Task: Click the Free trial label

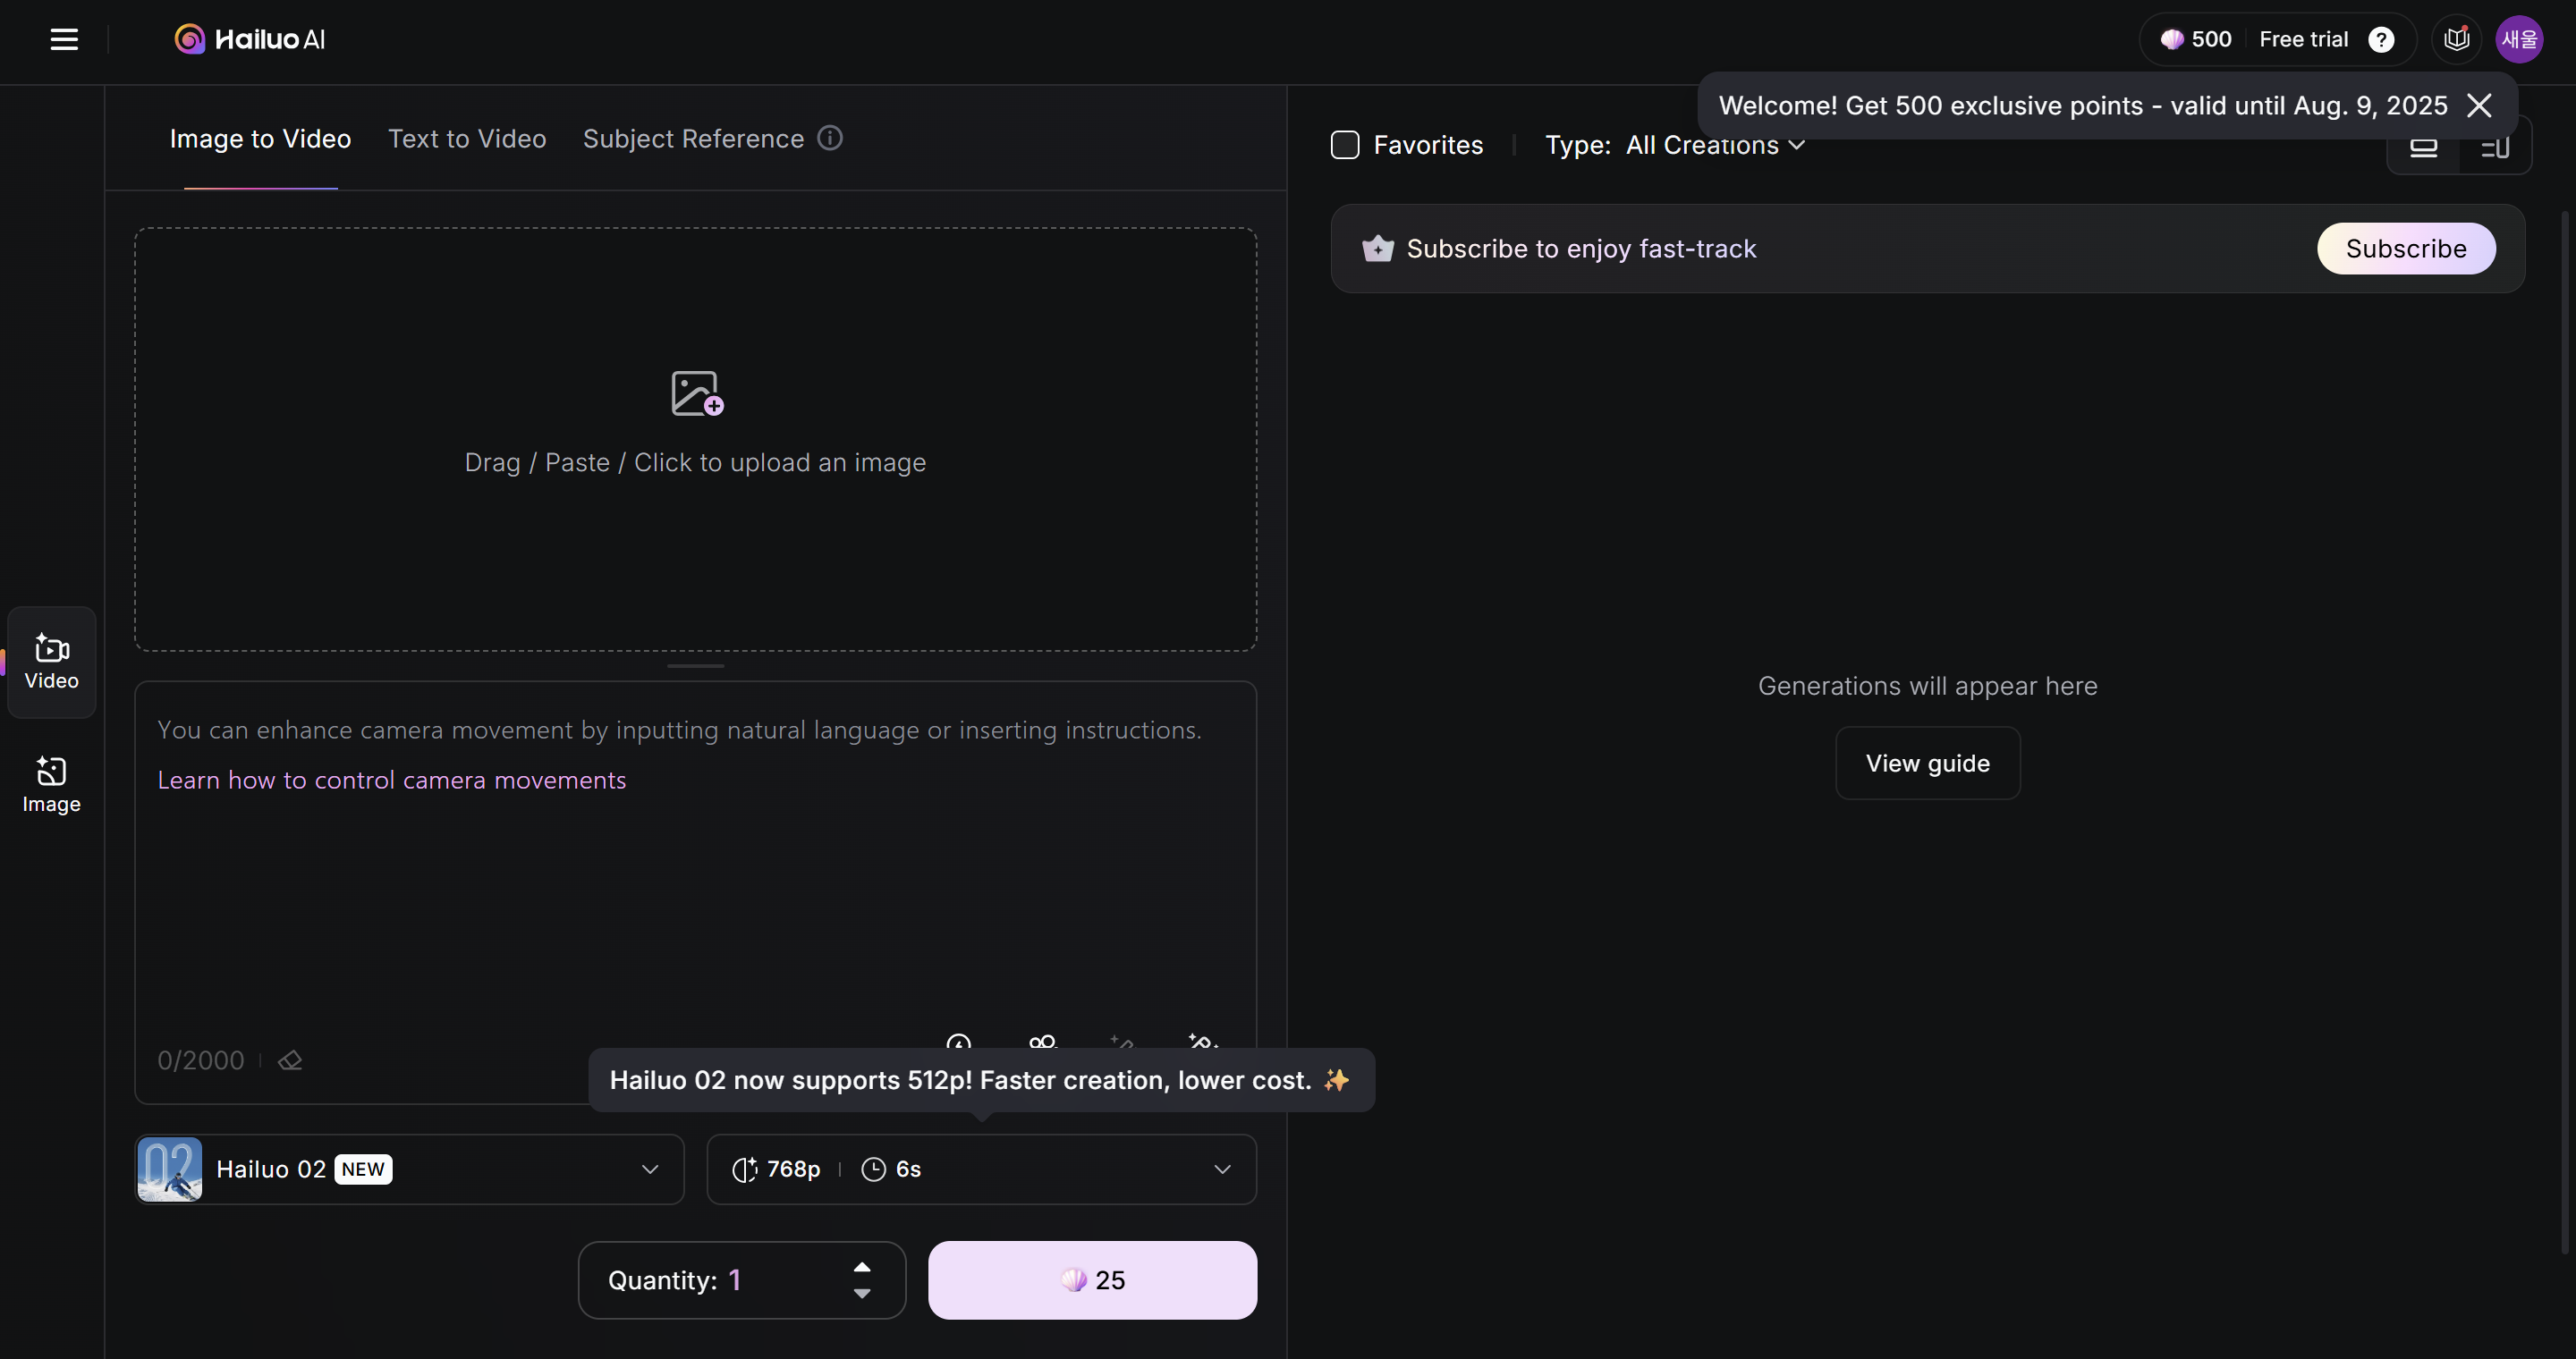Action: 2303,40
